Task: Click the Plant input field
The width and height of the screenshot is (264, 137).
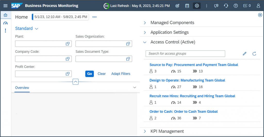Action: (x=43, y=44)
